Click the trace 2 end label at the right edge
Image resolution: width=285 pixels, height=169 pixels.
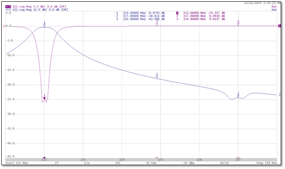point(279,94)
